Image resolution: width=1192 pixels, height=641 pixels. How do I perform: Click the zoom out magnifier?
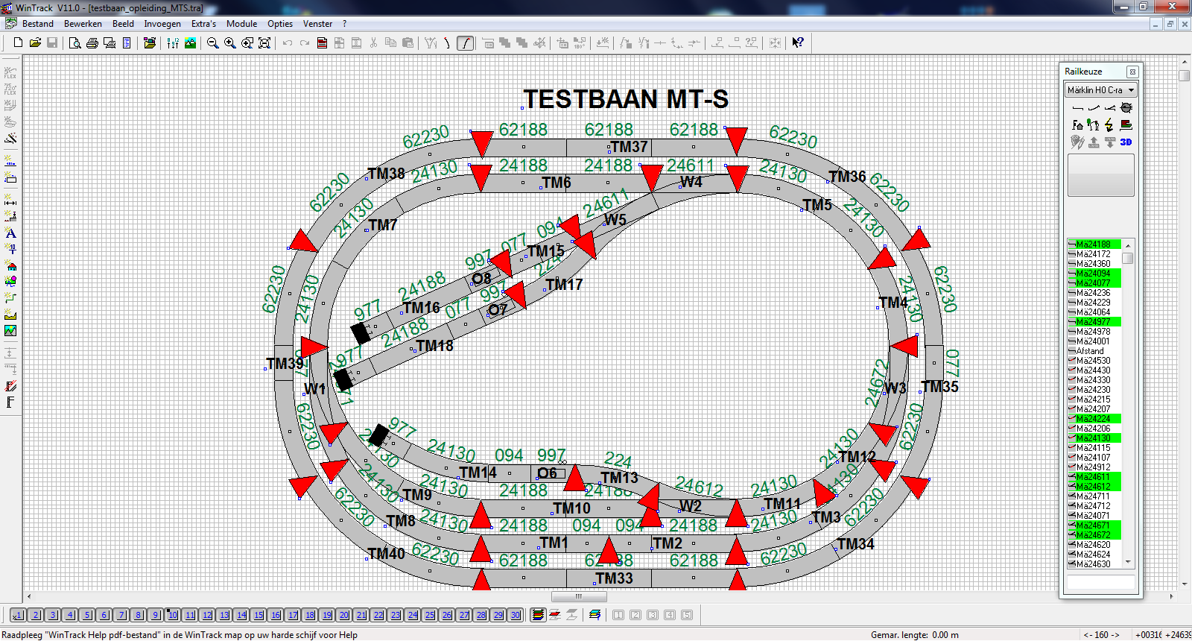(213, 43)
